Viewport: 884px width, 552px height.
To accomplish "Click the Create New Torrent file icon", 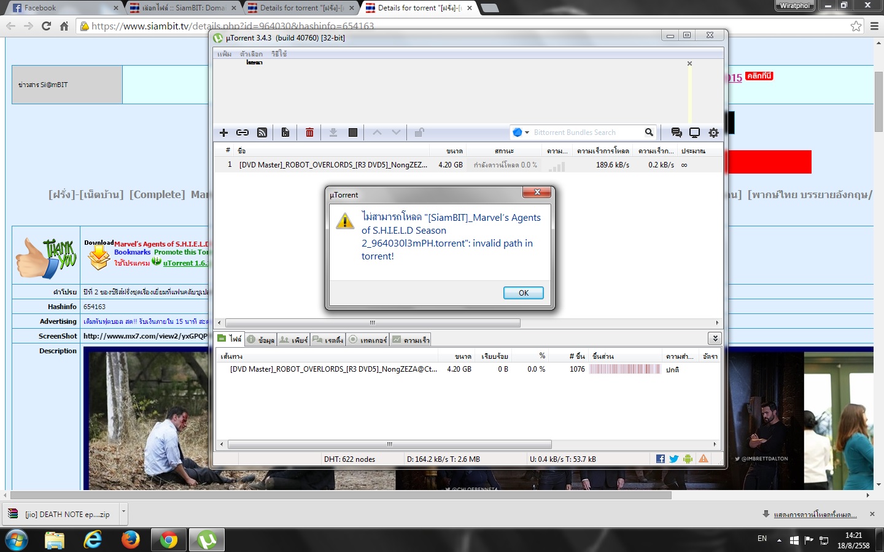I will click(x=285, y=132).
